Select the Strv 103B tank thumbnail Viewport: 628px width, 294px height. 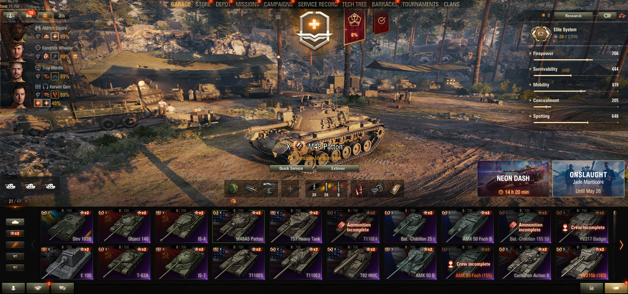click(67, 226)
